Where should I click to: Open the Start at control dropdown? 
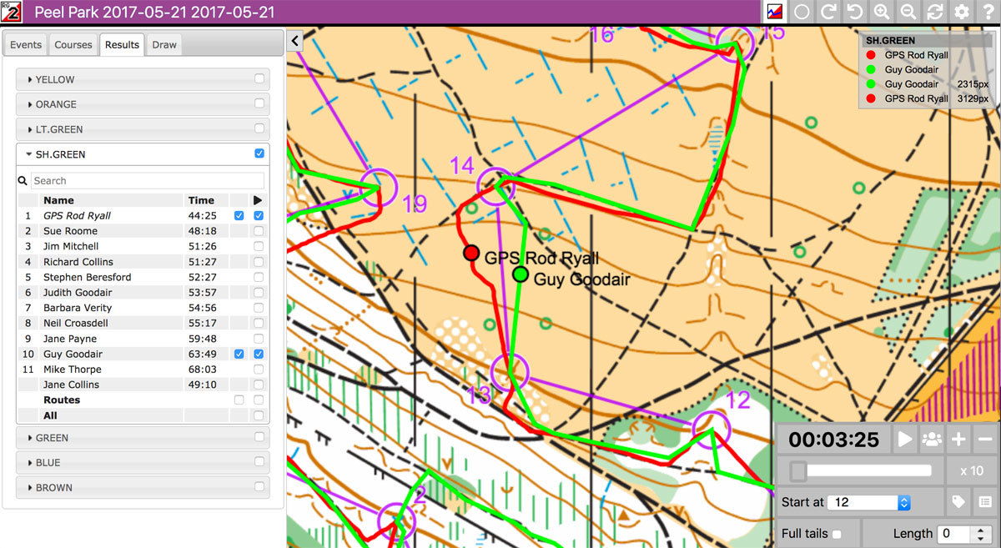(x=870, y=502)
